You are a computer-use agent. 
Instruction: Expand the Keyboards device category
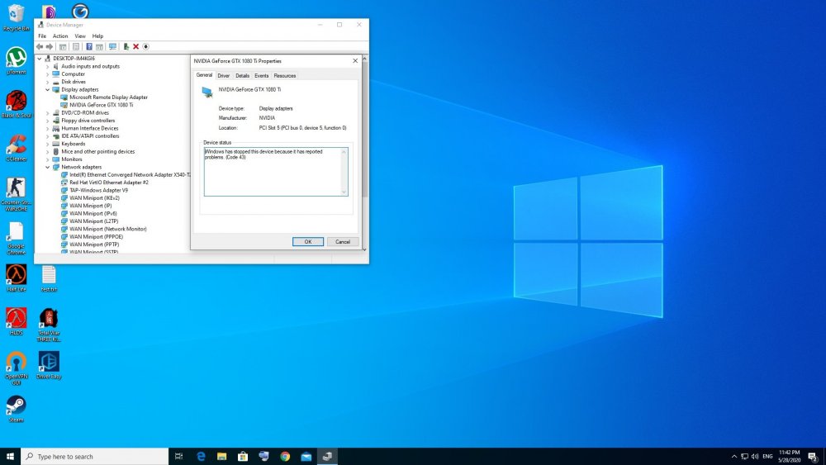click(47, 144)
